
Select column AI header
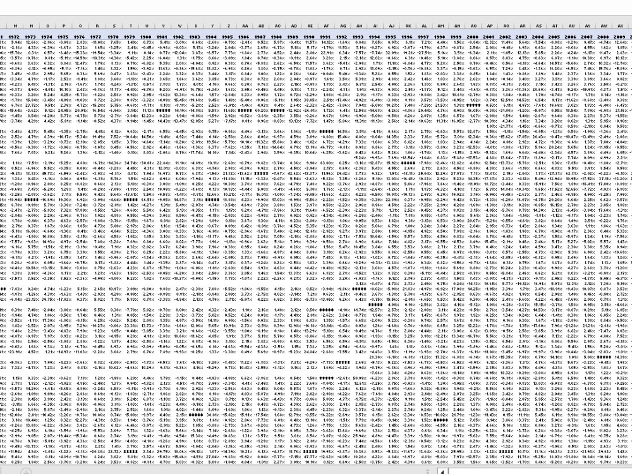click(375, 26)
